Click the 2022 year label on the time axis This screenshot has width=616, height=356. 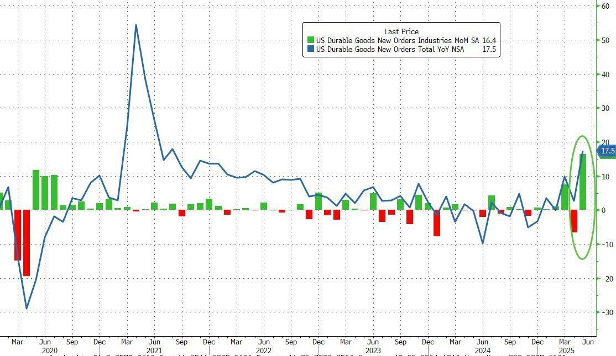[x=264, y=350]
